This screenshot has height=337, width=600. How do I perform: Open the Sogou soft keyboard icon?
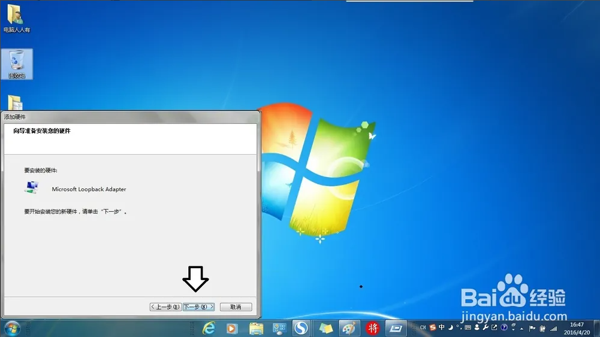pos(469,327)
